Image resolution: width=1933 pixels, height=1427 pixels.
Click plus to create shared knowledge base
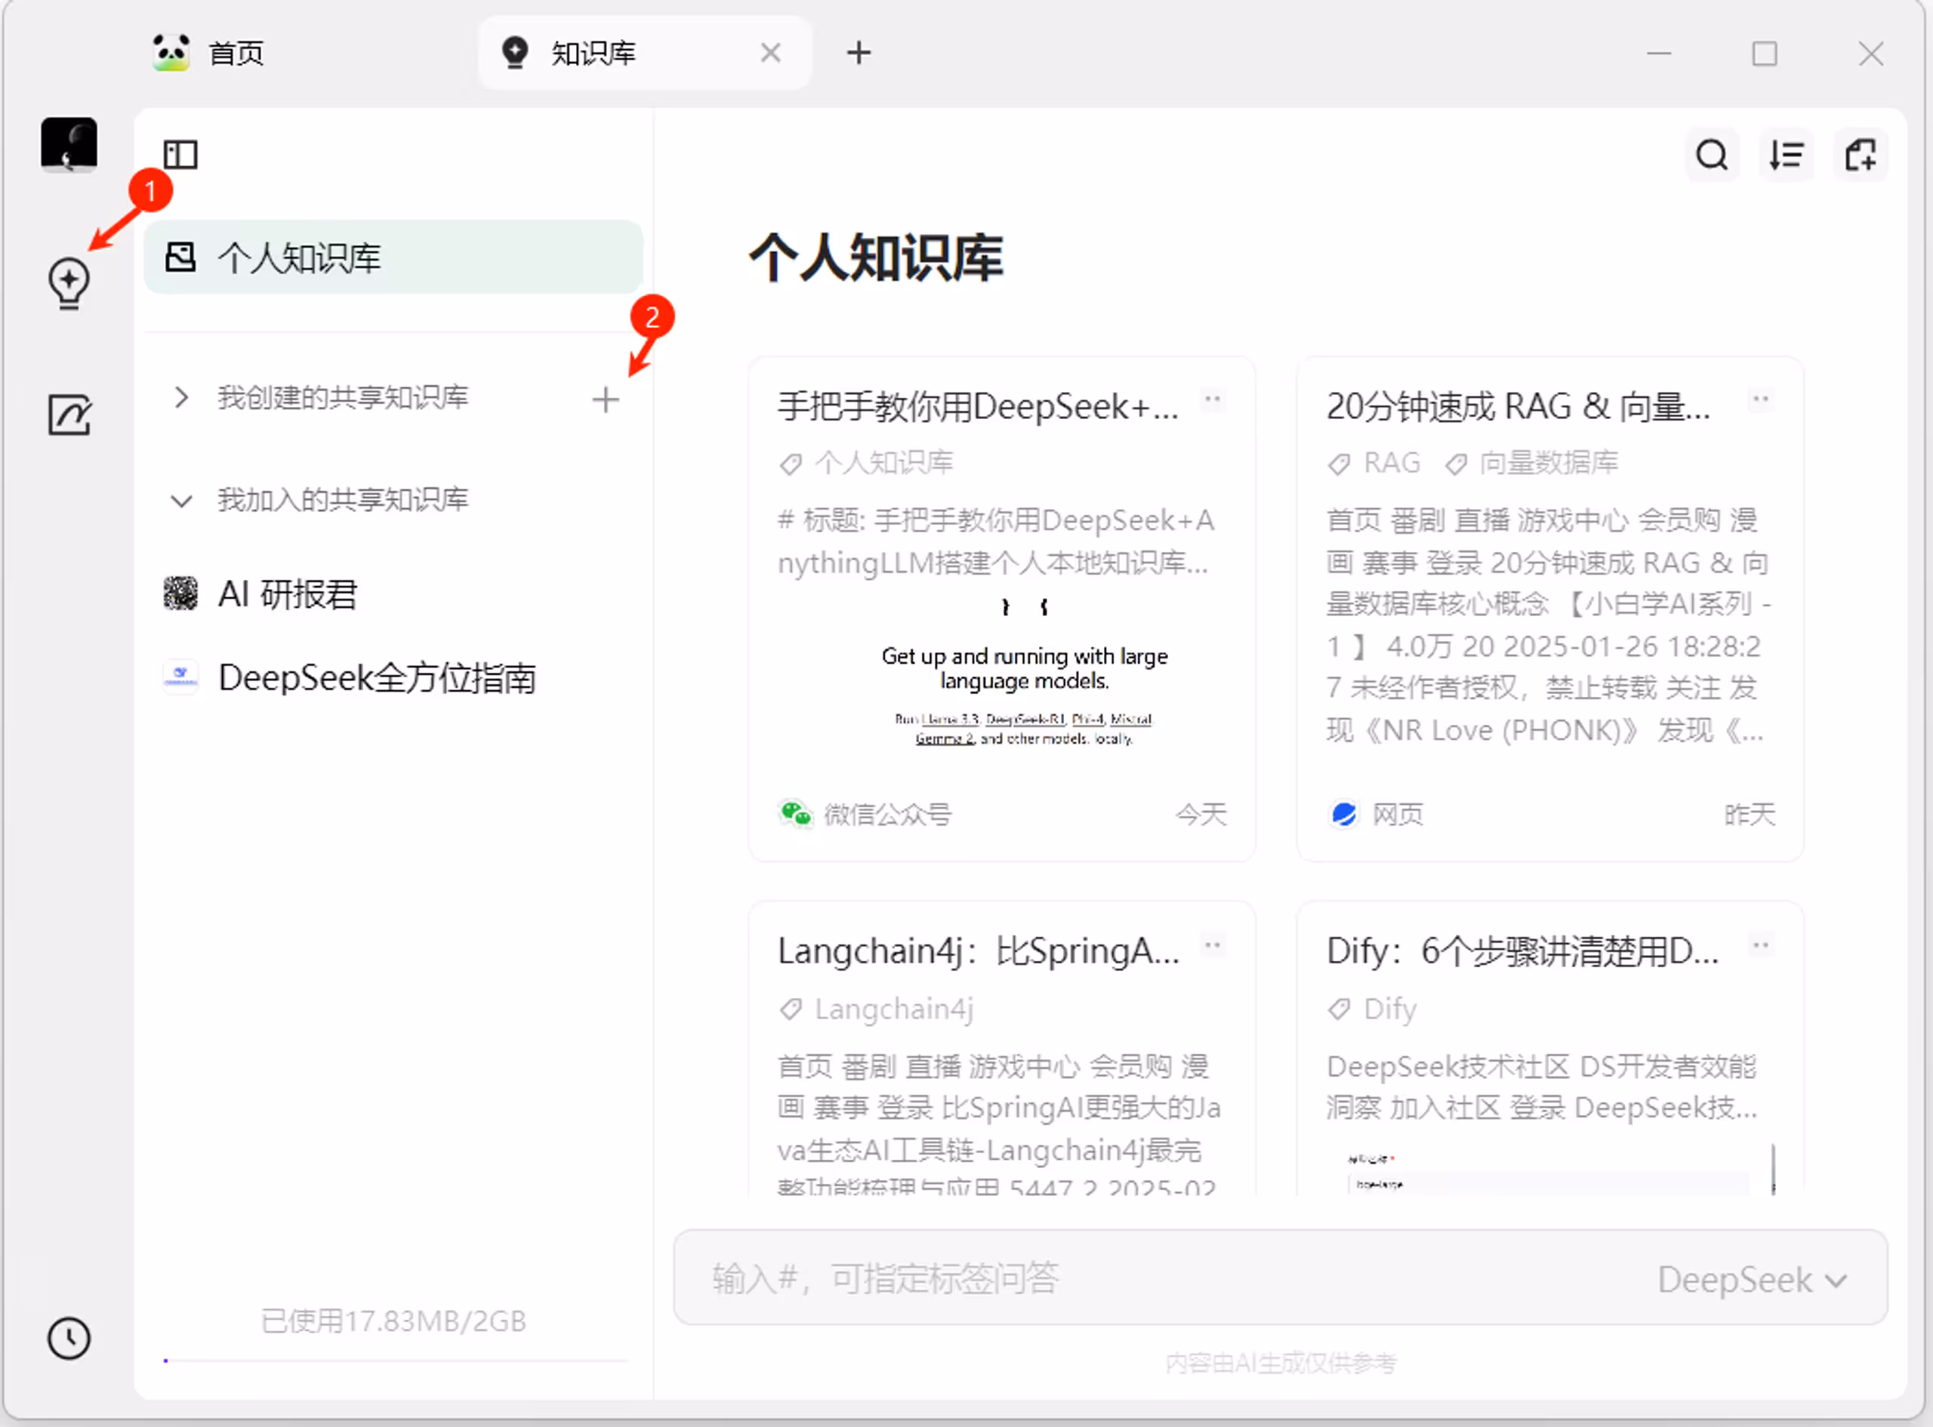606,399
